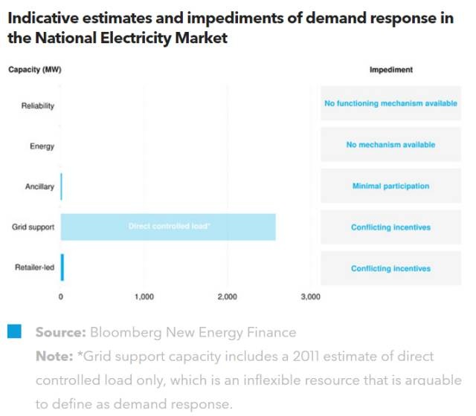Click the Reliability row label

pos(37,105)
